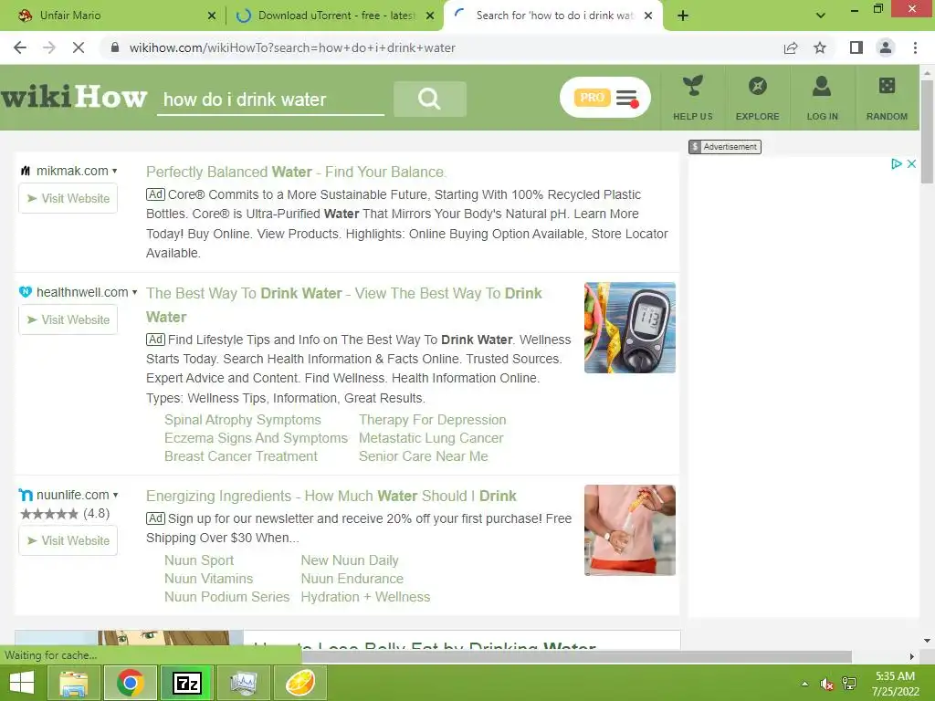The width and height of the screenshot is (935, 701).
Task: Open the Help Us menu
Action: [x=693, y=98]
